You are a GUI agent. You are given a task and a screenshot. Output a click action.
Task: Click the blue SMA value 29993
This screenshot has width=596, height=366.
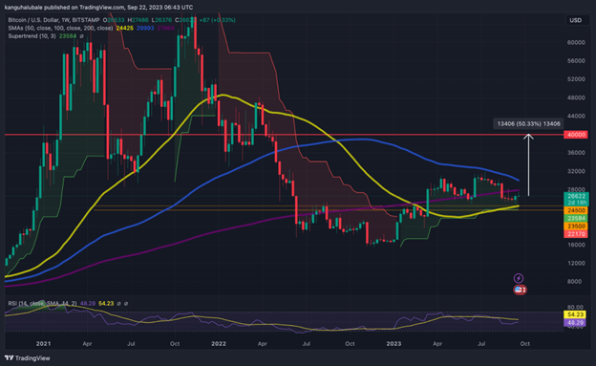(x=145, y=28)
